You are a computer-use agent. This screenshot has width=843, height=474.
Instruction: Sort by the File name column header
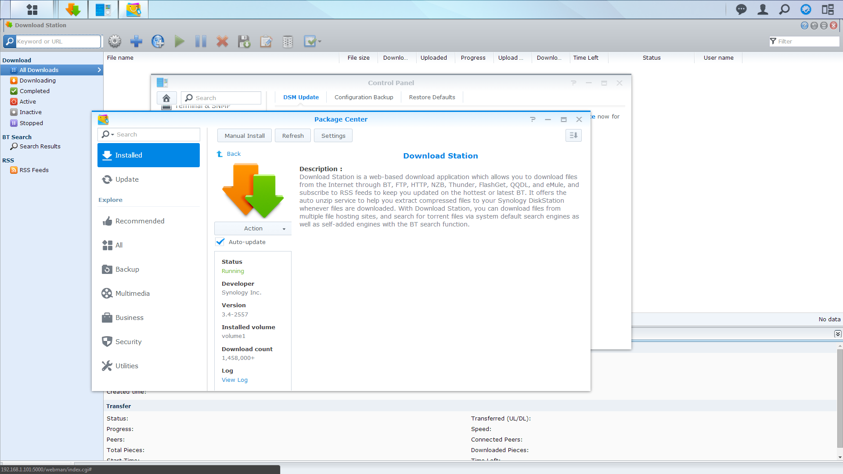pos(221,57)
